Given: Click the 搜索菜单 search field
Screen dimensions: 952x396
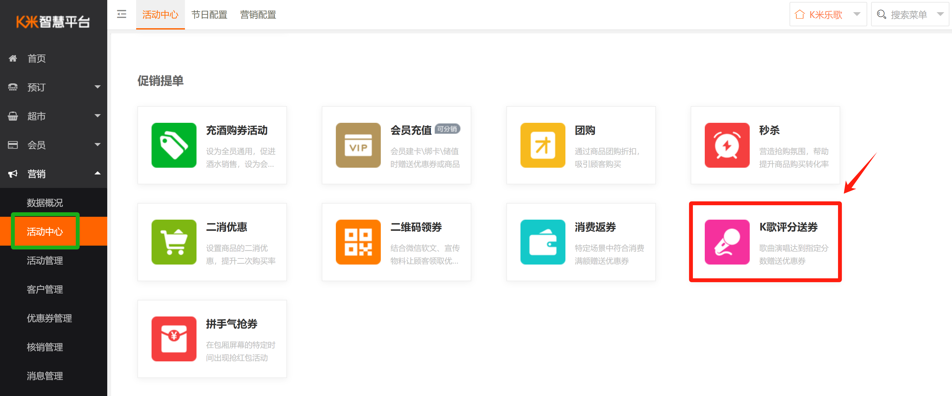Looking at the screenshot, I should point(908,14).
